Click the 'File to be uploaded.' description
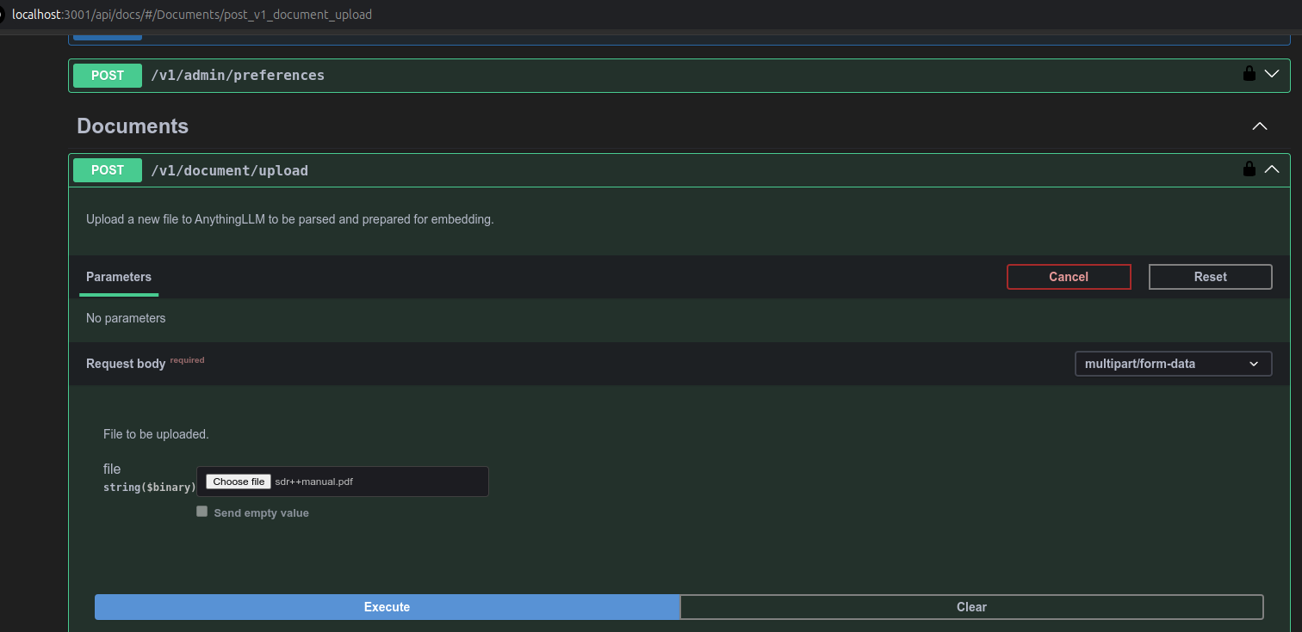Viewport: 1302px width, 632px height. (x=156, y=434)
